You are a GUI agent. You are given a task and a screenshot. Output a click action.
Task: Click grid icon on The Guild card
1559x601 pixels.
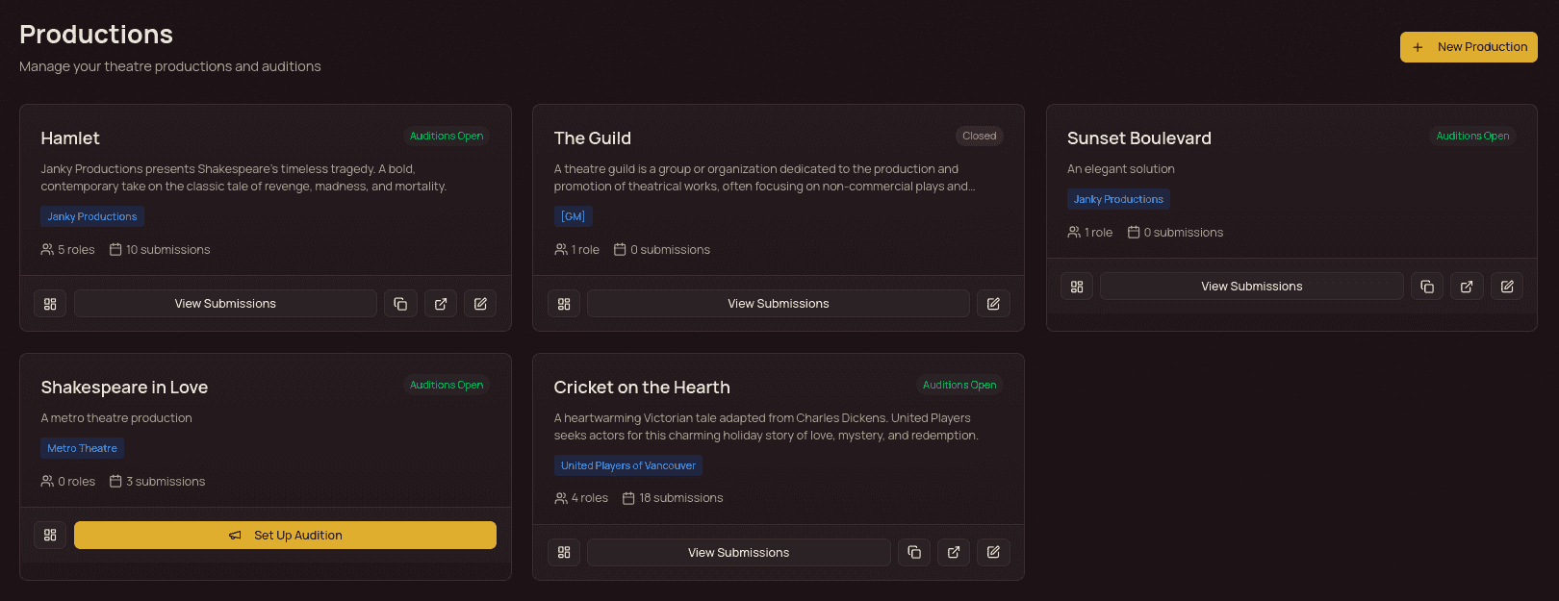[x=564, y=304]
